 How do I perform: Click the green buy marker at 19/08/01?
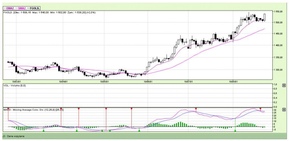[x=235, y=130]
